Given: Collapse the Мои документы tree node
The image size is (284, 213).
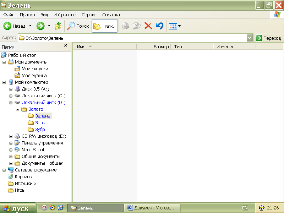Looking at the screenshot, I should click(4, 62).
